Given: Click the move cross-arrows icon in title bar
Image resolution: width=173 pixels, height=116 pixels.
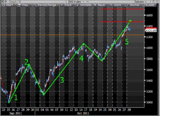Looking at the screenshot, I should 6,1.
